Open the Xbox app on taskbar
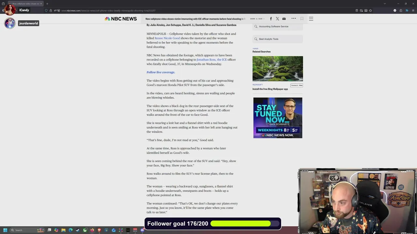Image resolution: width=417 pixels, height=234 pixels. coord(85,230)
